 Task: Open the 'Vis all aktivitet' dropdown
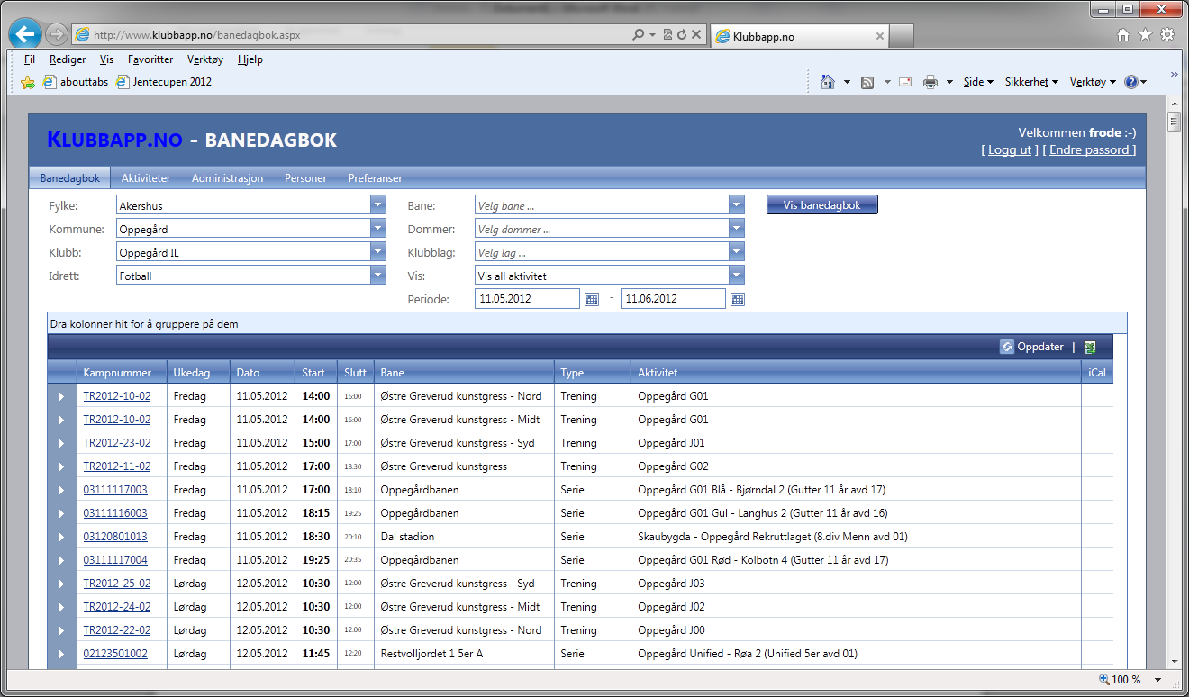[x=737, y=276]
